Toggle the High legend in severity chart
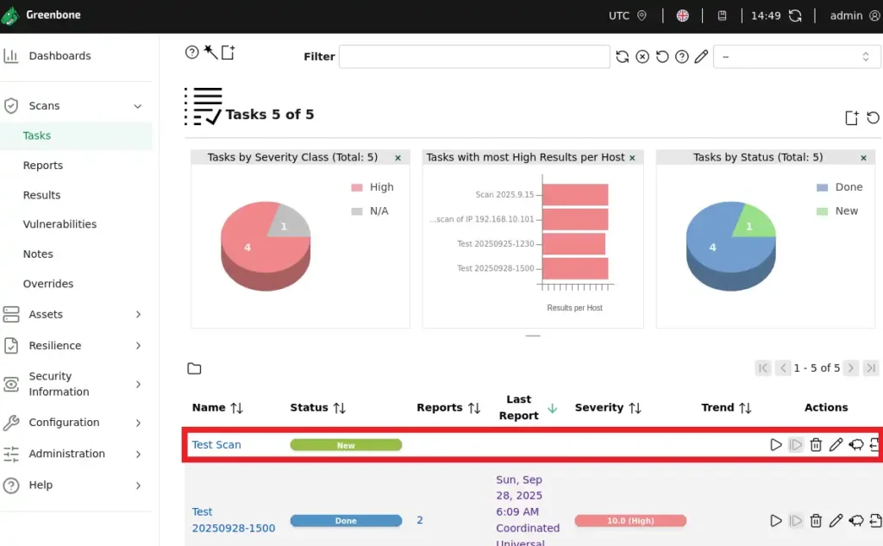The width and height of the screenshot is (883, 546). (372, 187)
